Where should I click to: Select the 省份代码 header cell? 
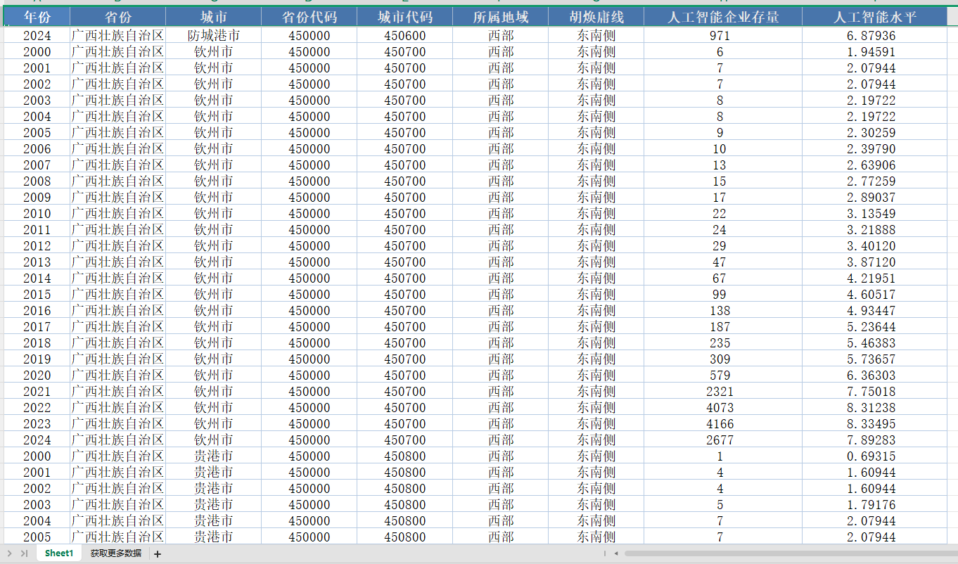309,18
